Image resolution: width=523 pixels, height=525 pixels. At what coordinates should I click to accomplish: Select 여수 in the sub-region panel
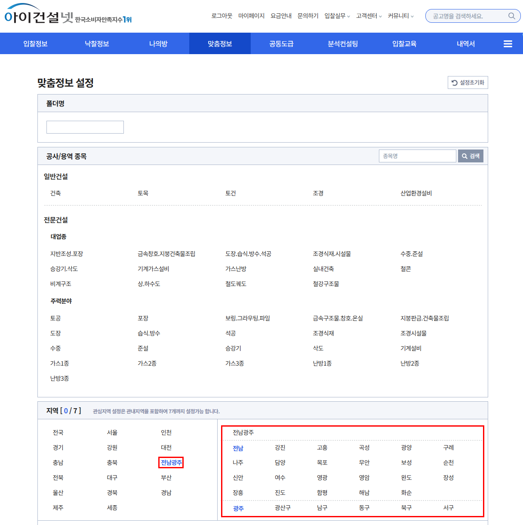(x=280, y=478)
